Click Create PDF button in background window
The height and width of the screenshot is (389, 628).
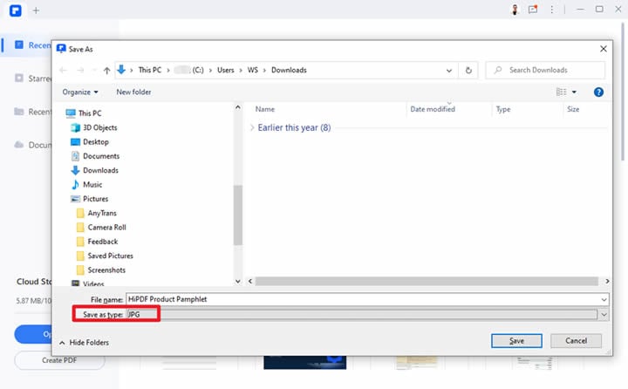pos(59,360)
